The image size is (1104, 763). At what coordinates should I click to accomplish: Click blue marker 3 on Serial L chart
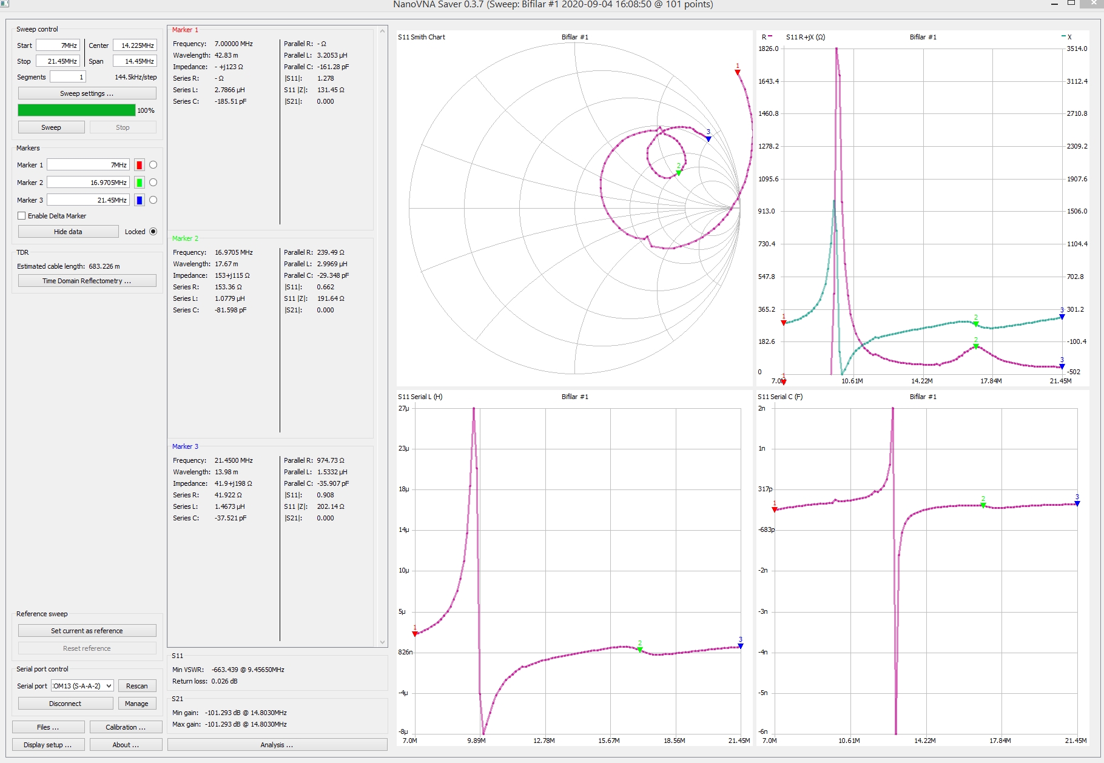point(741,646)
